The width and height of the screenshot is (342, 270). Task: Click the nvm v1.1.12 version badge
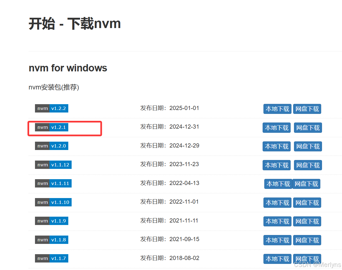[x=53, y=164]
